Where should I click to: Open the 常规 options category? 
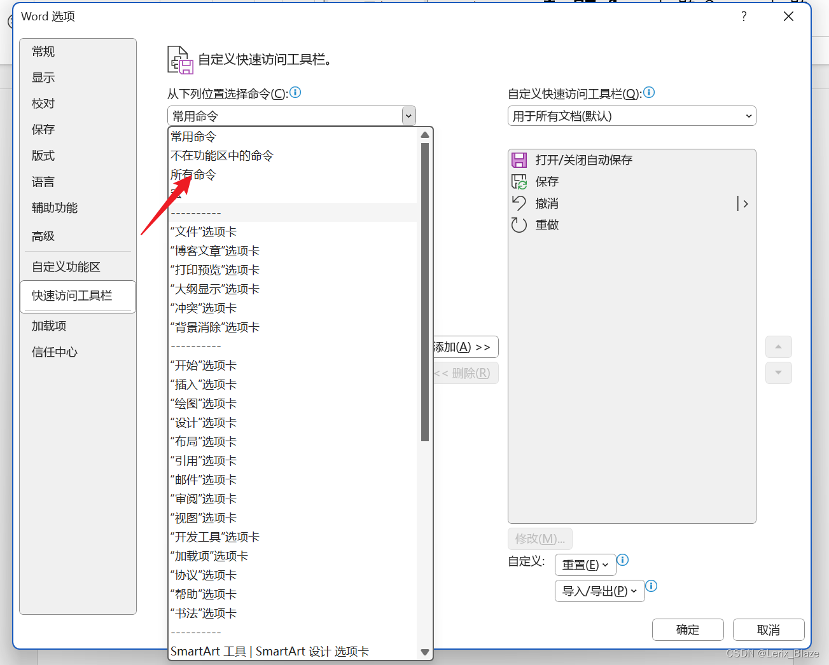point(78,51)
